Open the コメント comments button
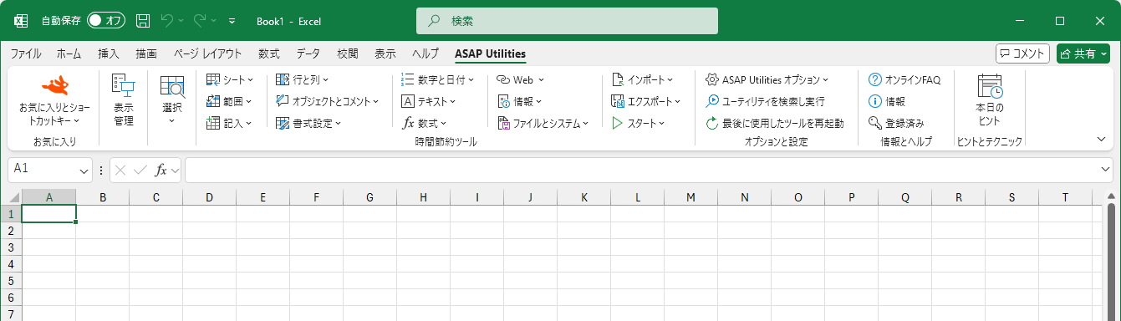 click(1022, 53)
